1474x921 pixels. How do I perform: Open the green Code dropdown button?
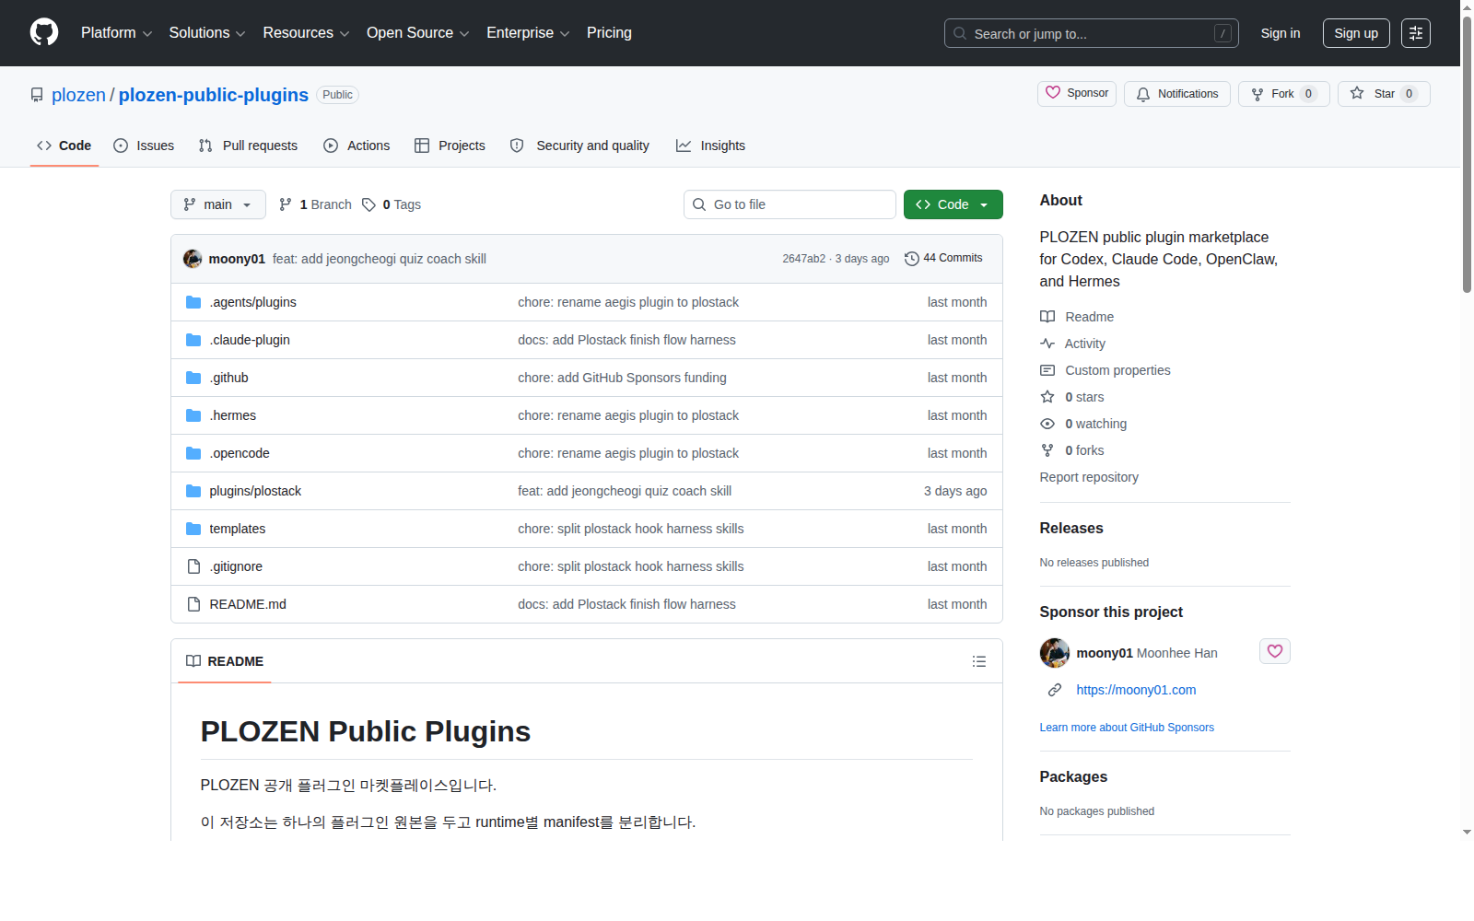[953, 204]
